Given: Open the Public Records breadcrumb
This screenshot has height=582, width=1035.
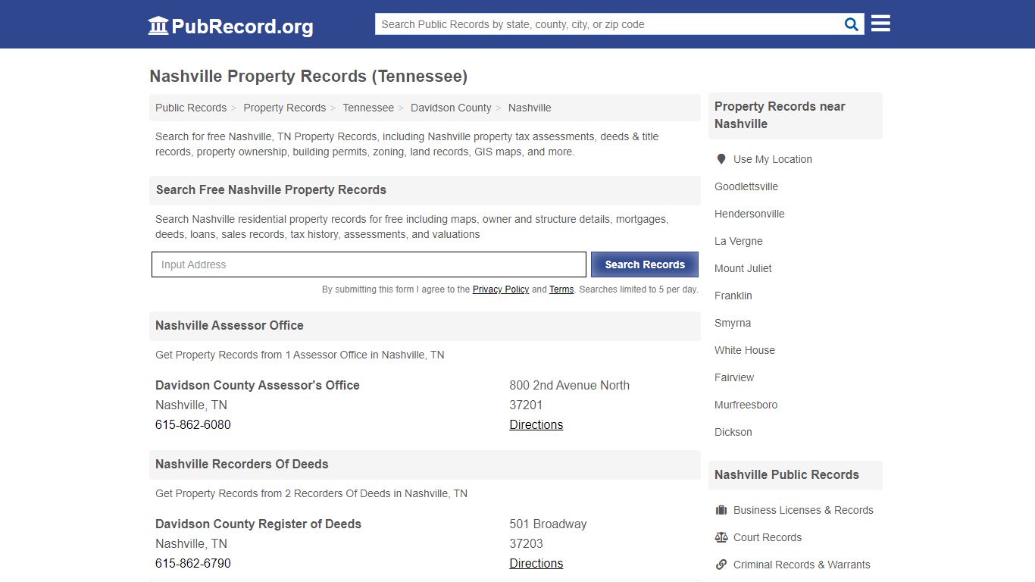Looking at the screenshot, I should click(x=191, y=108).
